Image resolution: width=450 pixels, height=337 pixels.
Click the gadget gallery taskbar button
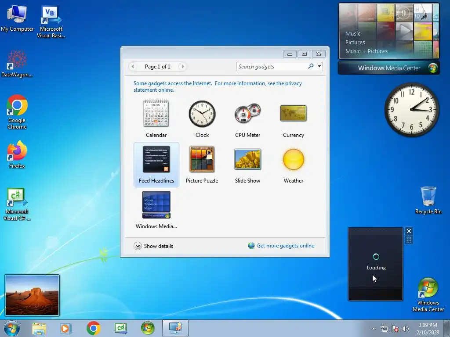click(175, 328)
